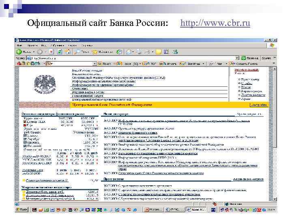Image resolution: width=292 pixels, height=219 pixels.
Task: Click the Messenger people icon in toolbar
Action: [175, 52]
